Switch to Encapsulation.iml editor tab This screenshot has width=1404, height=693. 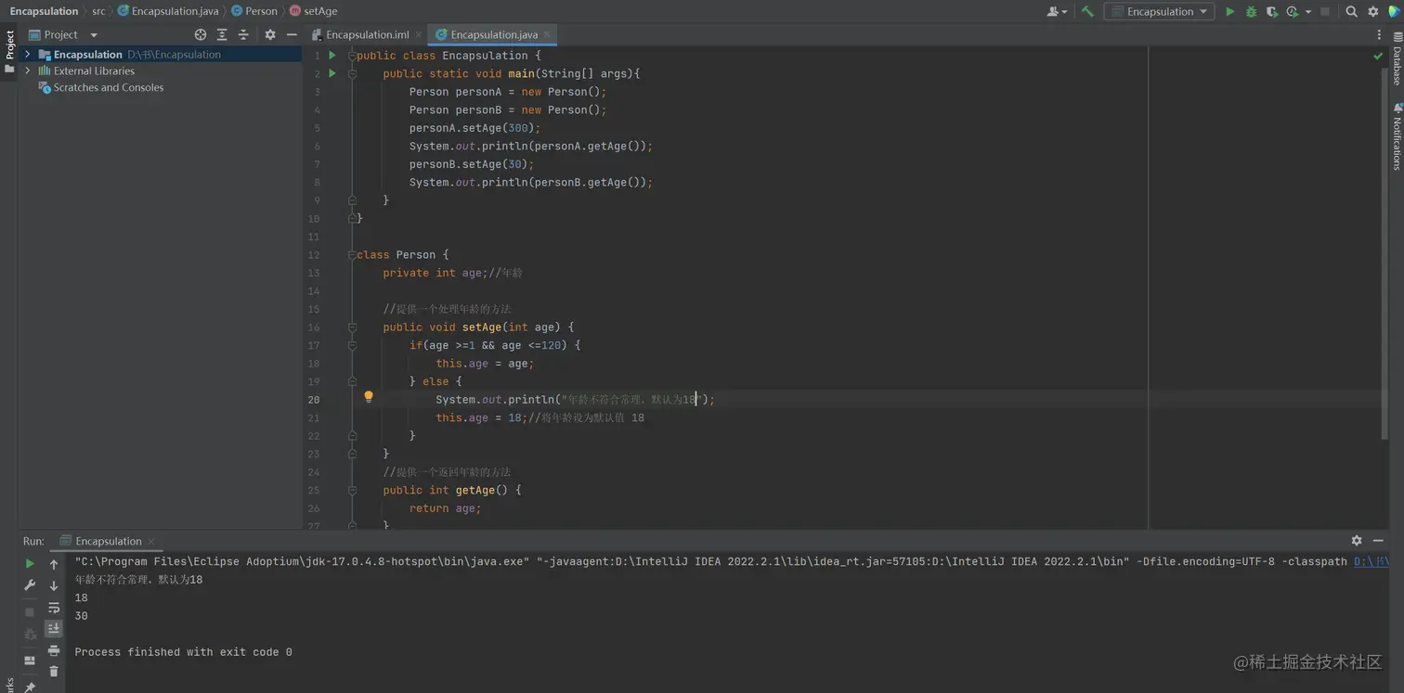(367, 34)
